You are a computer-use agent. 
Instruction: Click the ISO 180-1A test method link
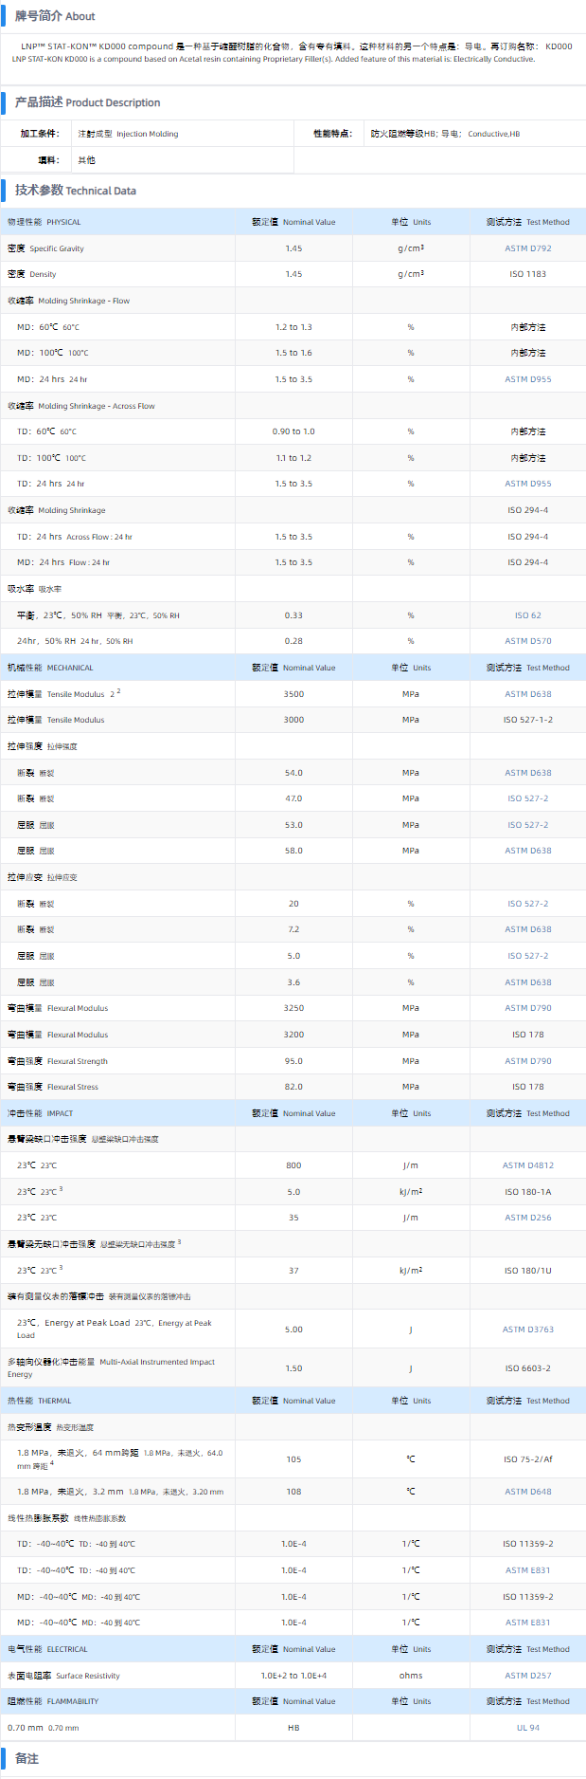(527, 1192)
